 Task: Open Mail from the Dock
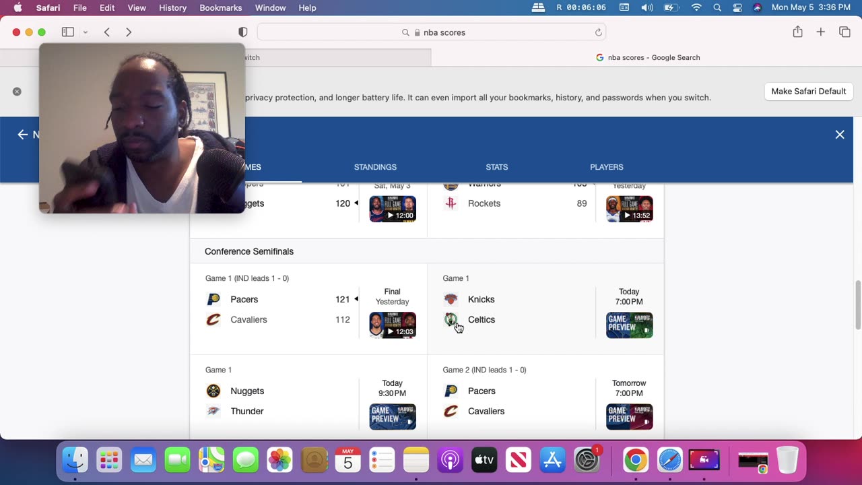[143, 460]
